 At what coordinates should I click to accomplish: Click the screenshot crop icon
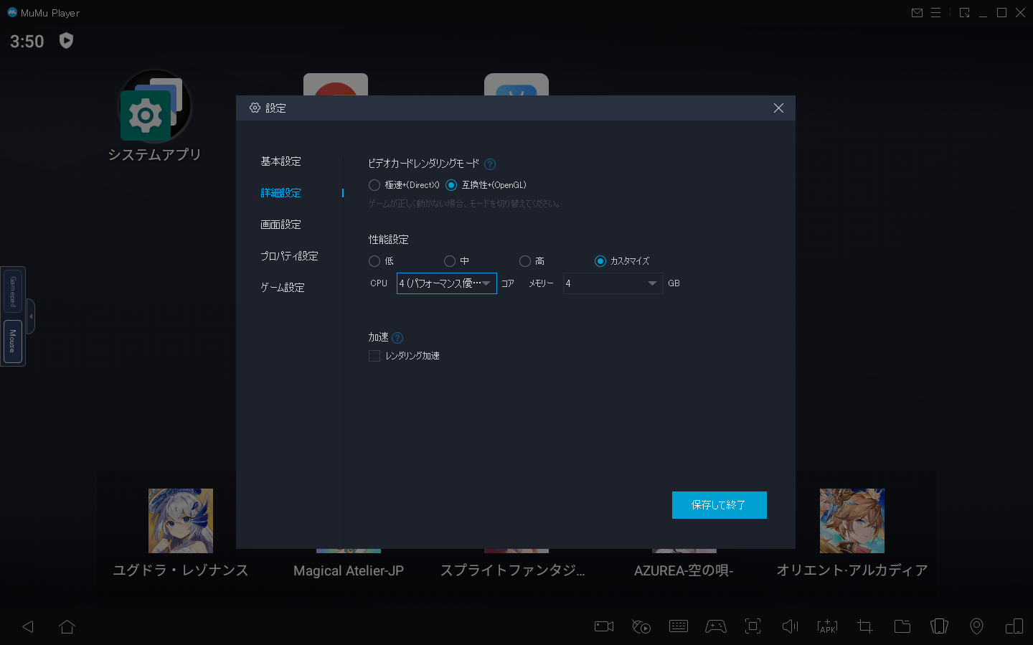tap(865, 626)
